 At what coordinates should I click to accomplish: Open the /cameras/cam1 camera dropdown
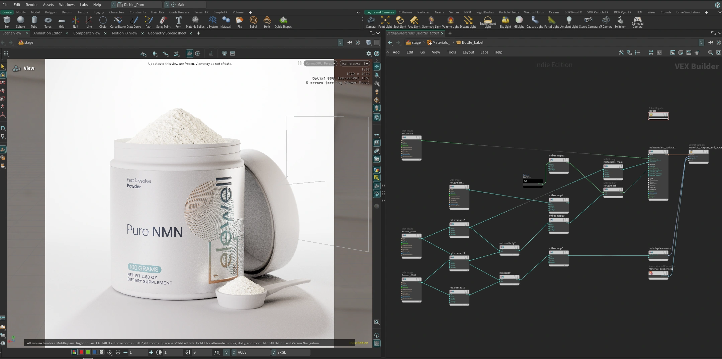[355, 63]
